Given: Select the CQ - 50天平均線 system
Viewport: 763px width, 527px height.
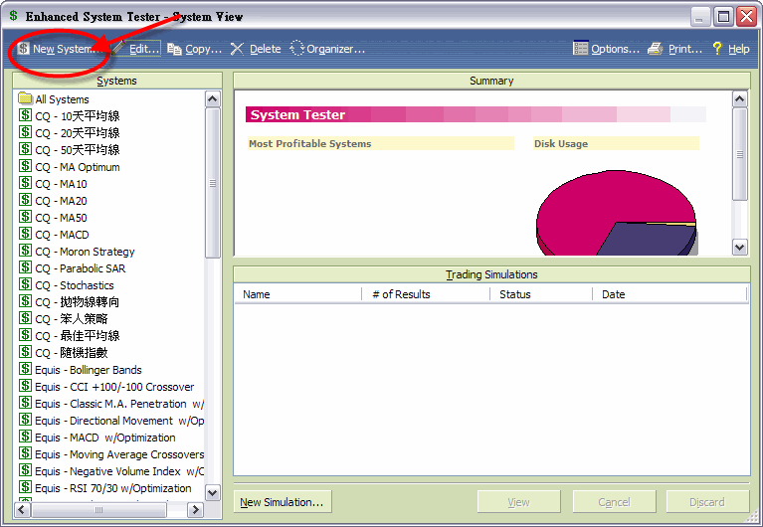Looking at the screenshot, I should [69, 150].
